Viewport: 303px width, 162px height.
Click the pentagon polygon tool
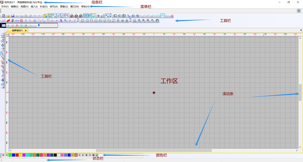tap(133, 16)
